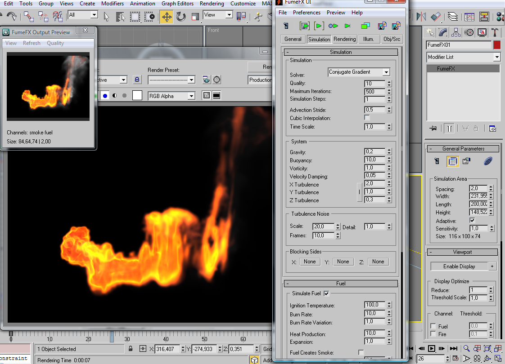Switch to the Obj/Src tab
Image resolution: width=505 pixels, height=364 pixels.
tap(392, 39)
